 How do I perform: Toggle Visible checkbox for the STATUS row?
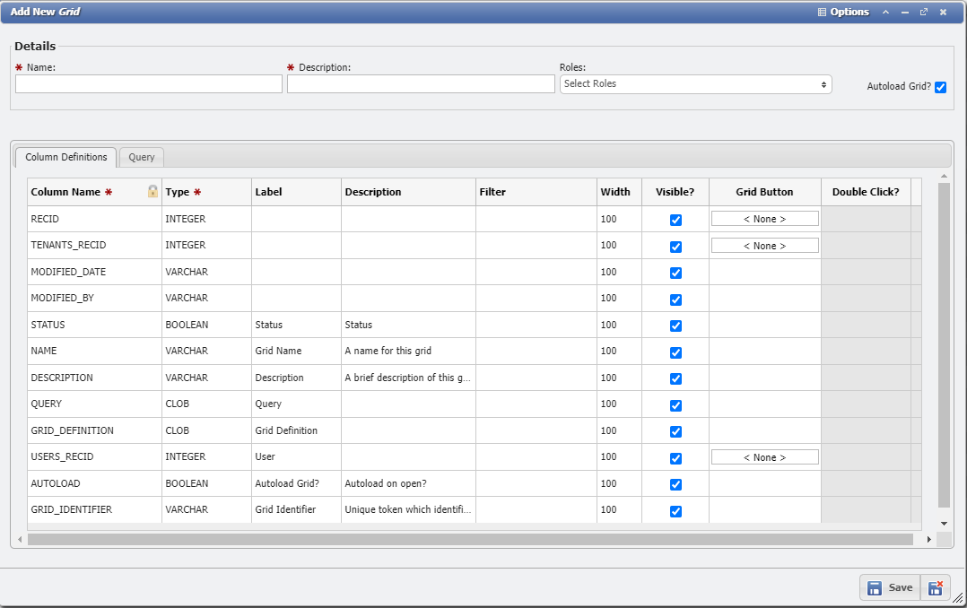tap(675, 326)
